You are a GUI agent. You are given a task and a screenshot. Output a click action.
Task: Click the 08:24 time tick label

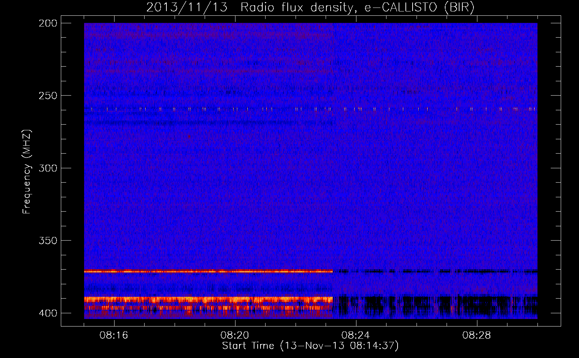click(356, 335)
